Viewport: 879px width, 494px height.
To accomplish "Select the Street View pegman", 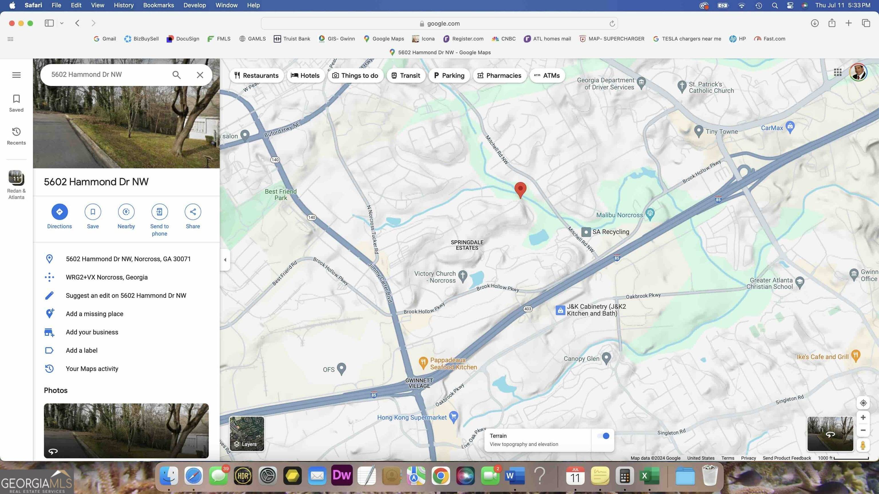I will coord(863,445).
